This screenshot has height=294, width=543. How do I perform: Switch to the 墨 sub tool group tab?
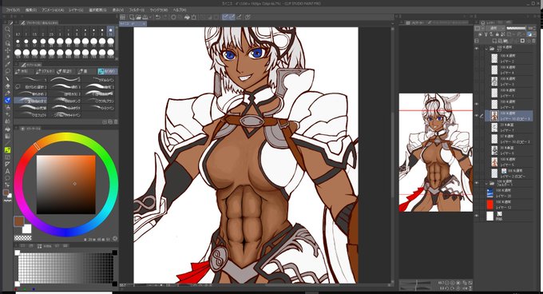84,71
